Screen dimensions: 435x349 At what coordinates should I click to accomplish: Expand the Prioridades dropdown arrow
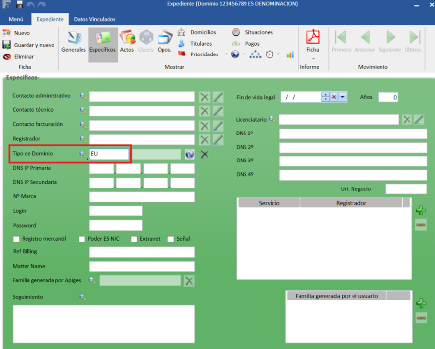tap(226, 54)
